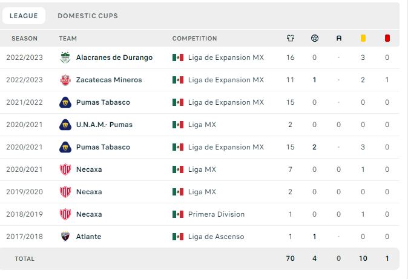Open the Alacranes de Durango team link
408x279 pixels.
tap(114, 57)
